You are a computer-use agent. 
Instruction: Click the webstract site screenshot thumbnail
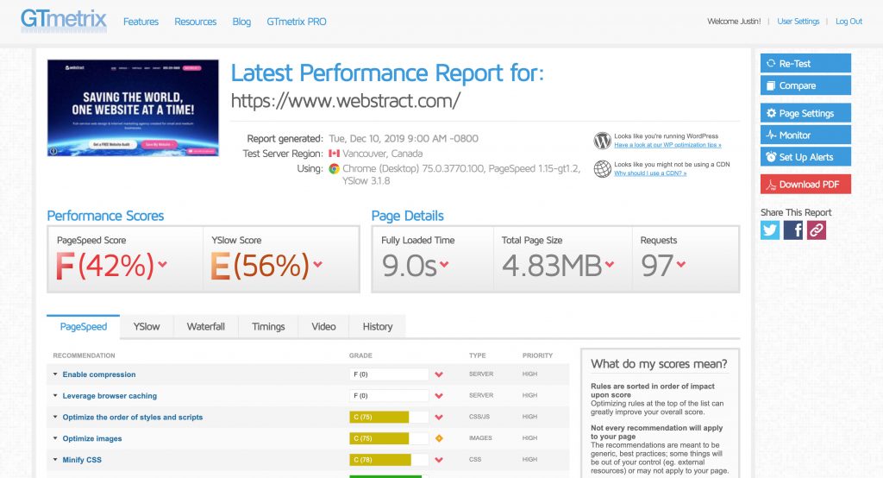coord(133,108)
